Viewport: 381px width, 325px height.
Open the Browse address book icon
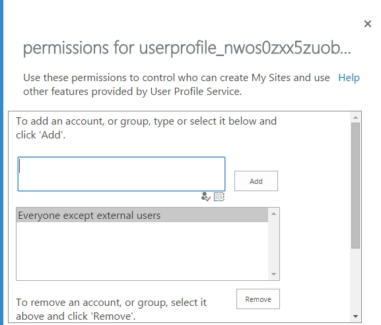pos(219,196)
